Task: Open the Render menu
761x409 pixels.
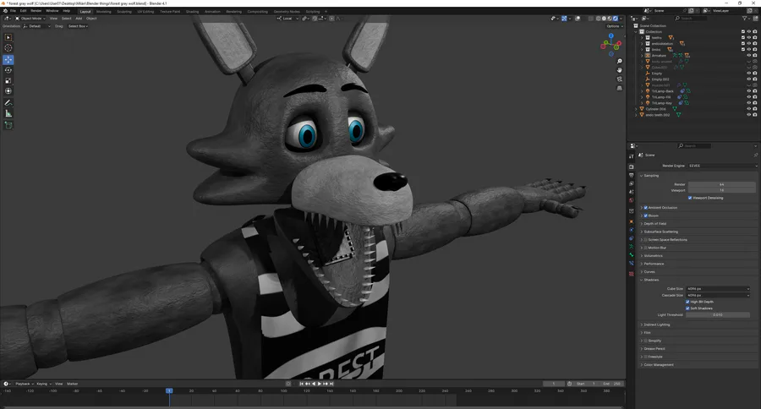Action: (x=36, y=11)
